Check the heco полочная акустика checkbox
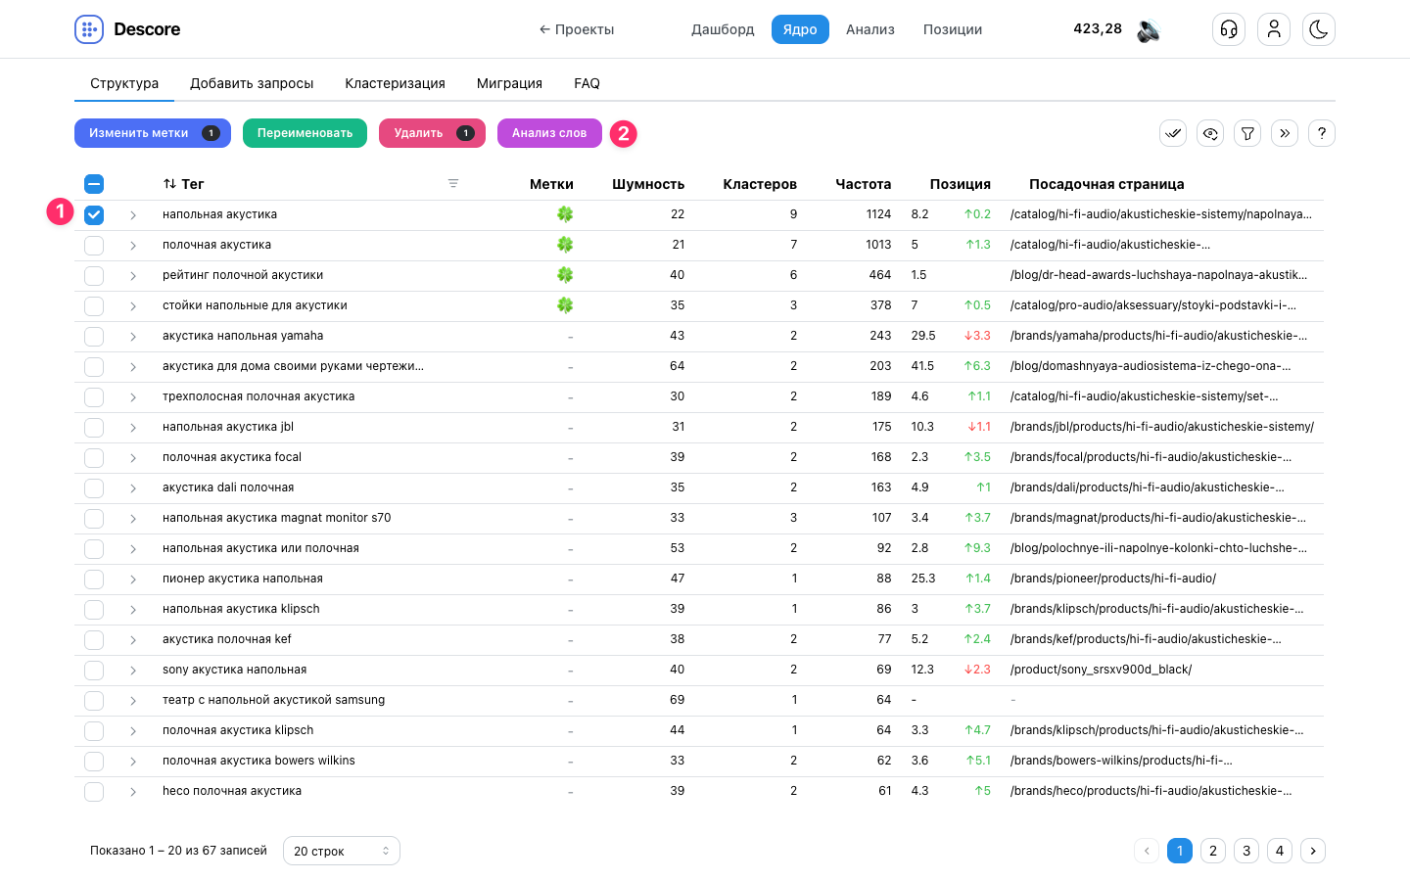The height and width of the screenshot is (881, 1410). (x=94, y=791)
